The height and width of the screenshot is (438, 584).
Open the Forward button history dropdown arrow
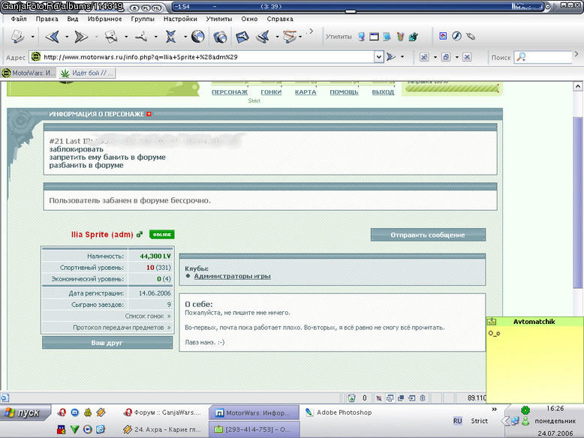click(x=96, y=37)
